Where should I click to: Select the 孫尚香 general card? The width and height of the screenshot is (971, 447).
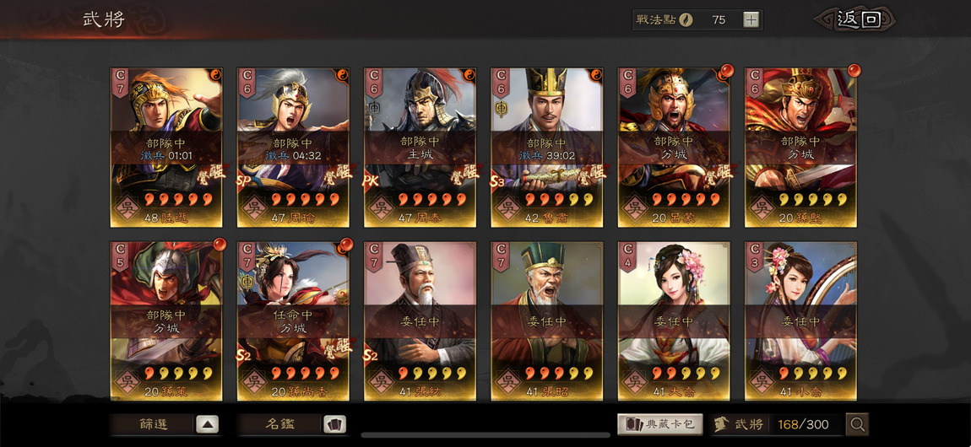pos(294,320)
